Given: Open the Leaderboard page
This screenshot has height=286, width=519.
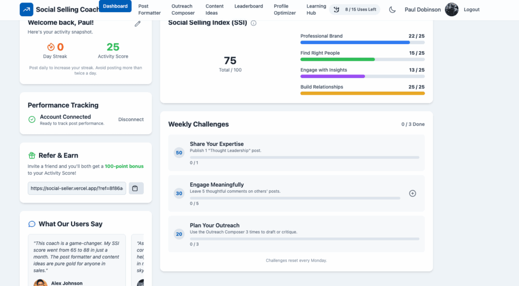Looking at the screenshot, I should click(x=248, y=6).
